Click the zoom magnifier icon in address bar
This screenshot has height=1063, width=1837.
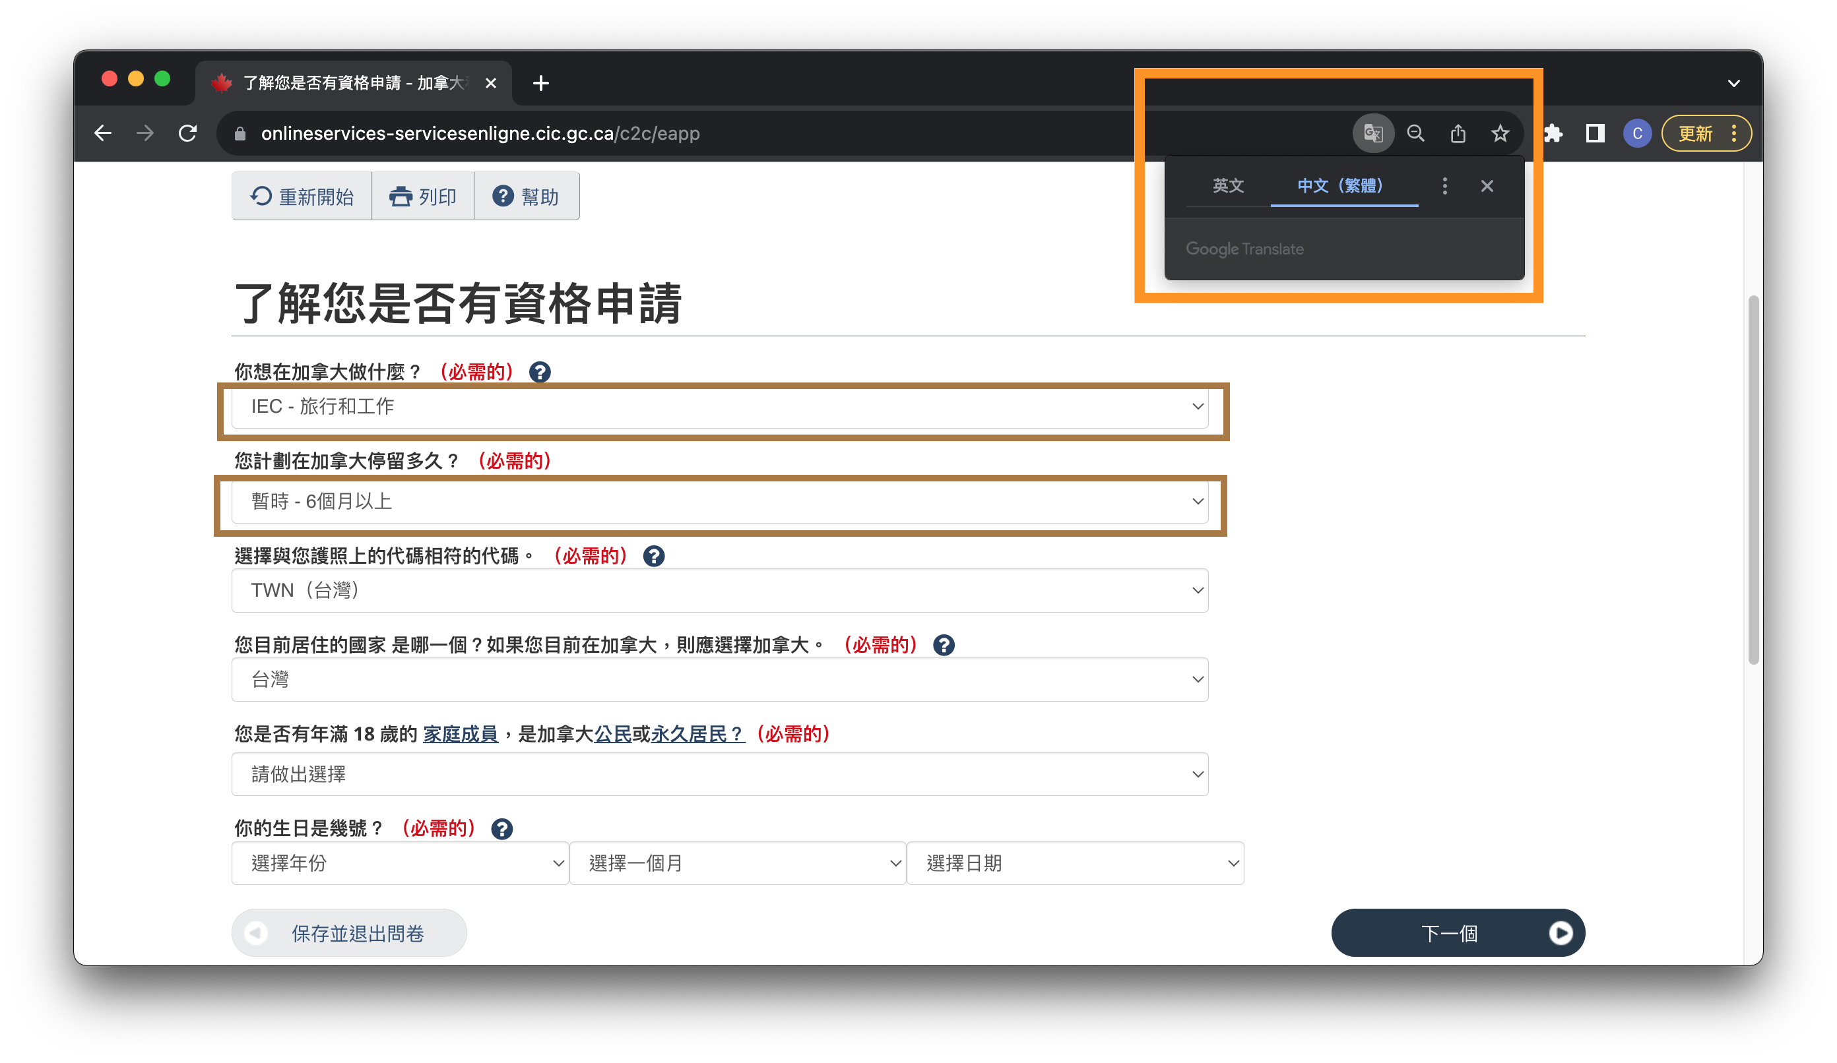1415,133
